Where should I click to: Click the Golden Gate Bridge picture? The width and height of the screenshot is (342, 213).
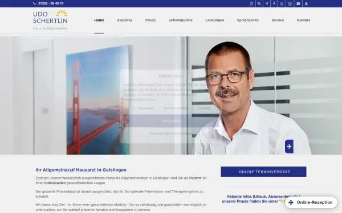click(97, 100)
